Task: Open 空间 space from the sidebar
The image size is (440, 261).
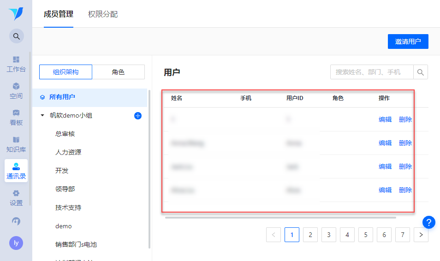Action: click(x=16, y=91)
